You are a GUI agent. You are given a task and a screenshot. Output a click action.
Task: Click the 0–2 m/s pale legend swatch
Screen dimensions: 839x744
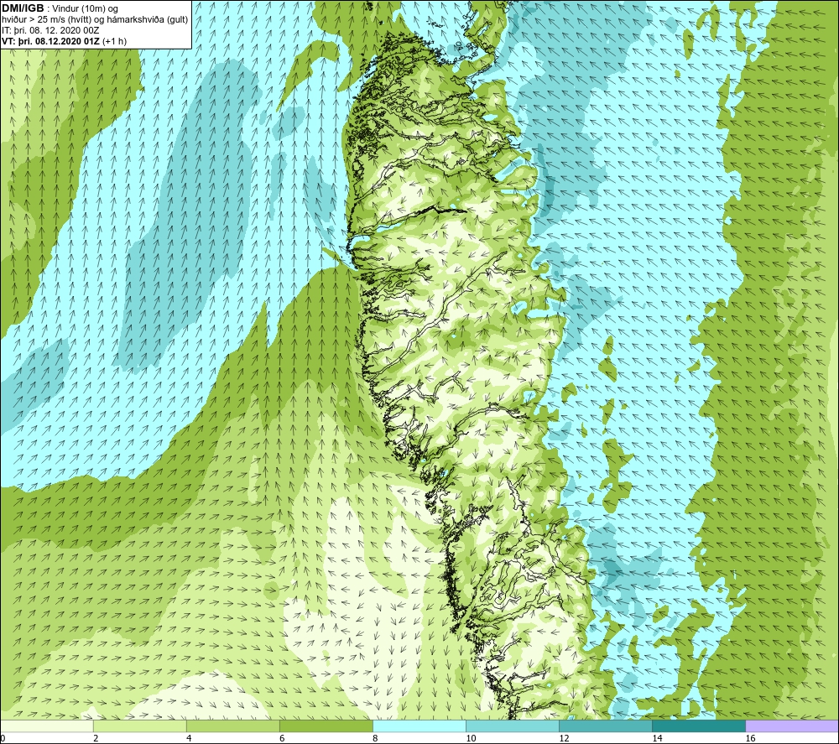click(46, 726)
